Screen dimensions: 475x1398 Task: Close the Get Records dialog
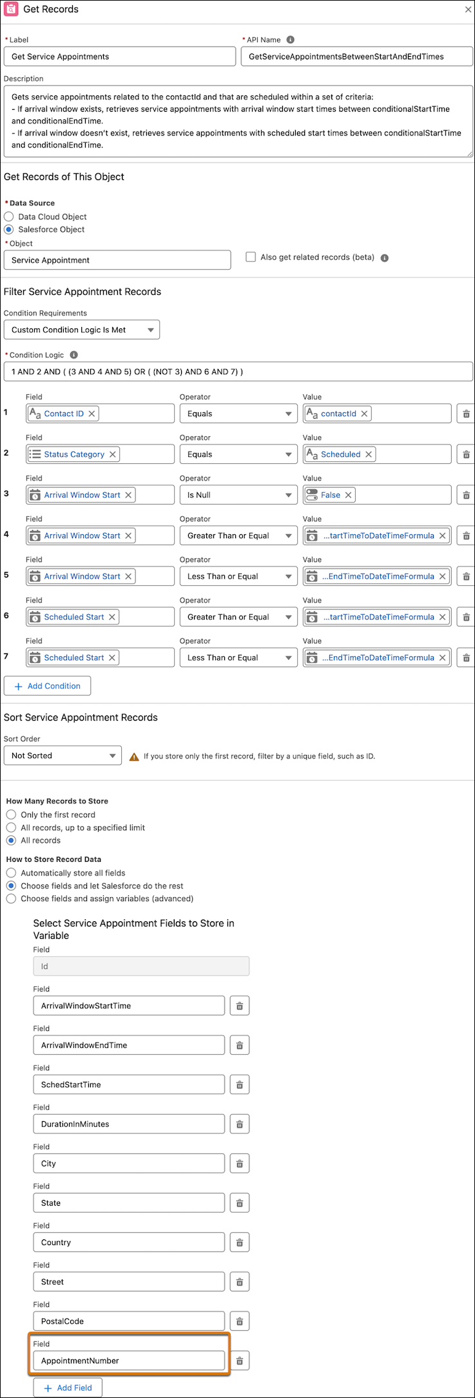click(x=468, y=10)
